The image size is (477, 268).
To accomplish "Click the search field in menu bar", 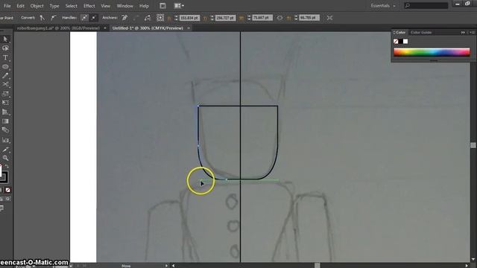I will (x=426, y=5).
